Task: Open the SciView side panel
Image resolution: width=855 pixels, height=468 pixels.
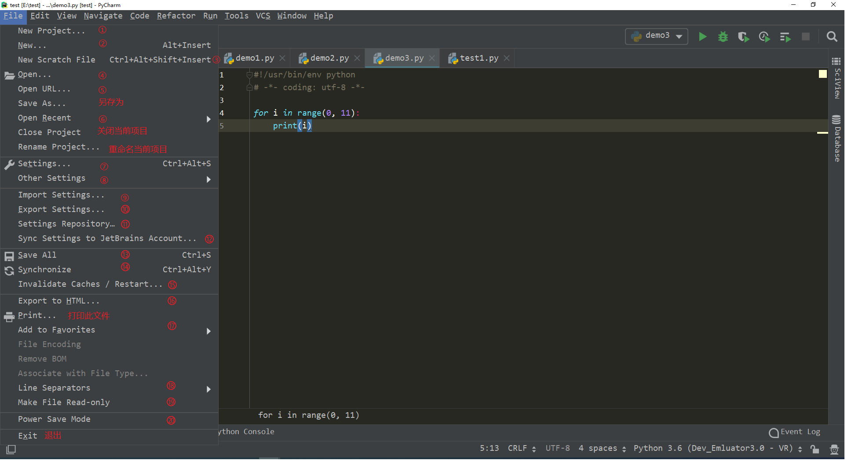Action: 837,77
